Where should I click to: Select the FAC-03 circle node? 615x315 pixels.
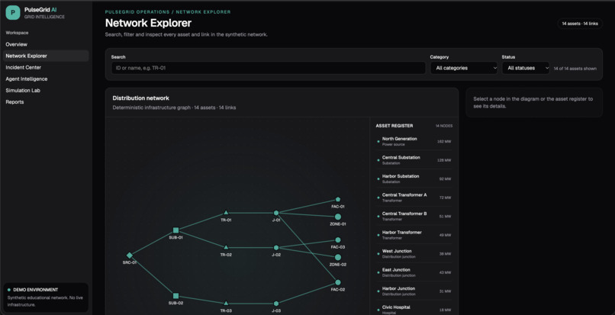coord(338,239)
